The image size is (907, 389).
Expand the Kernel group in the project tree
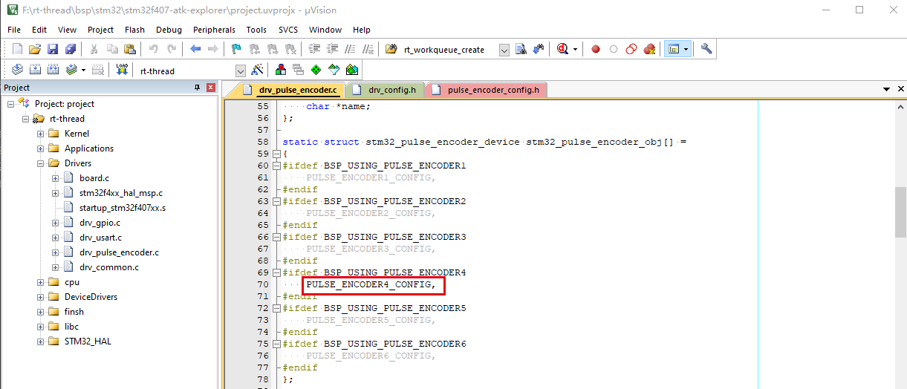(41, 134)
